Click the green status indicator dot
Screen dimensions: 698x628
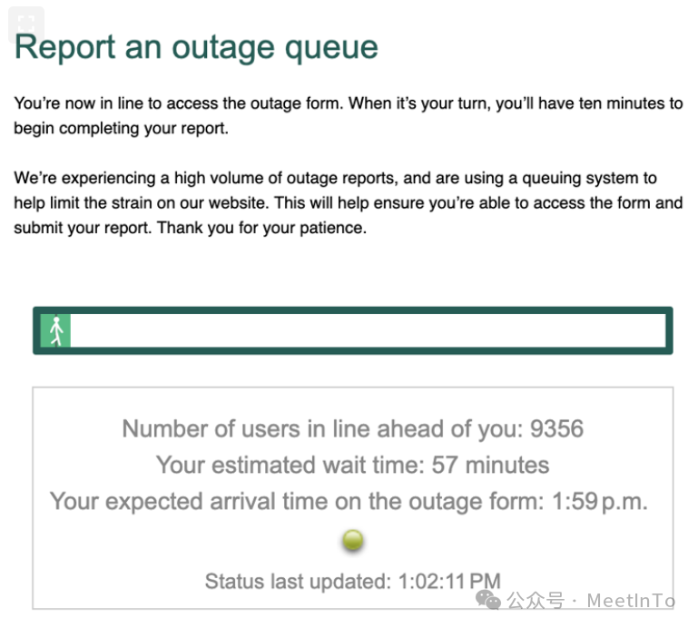(353, 540)
